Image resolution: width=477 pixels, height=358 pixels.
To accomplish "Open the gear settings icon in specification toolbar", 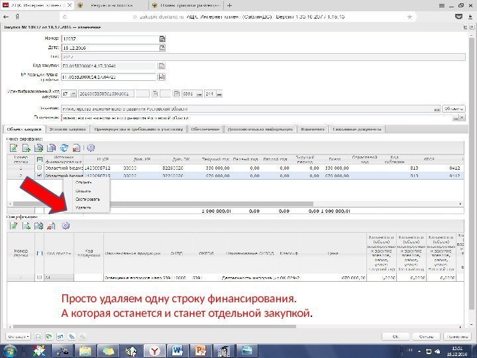I will (x=66, y=226).
